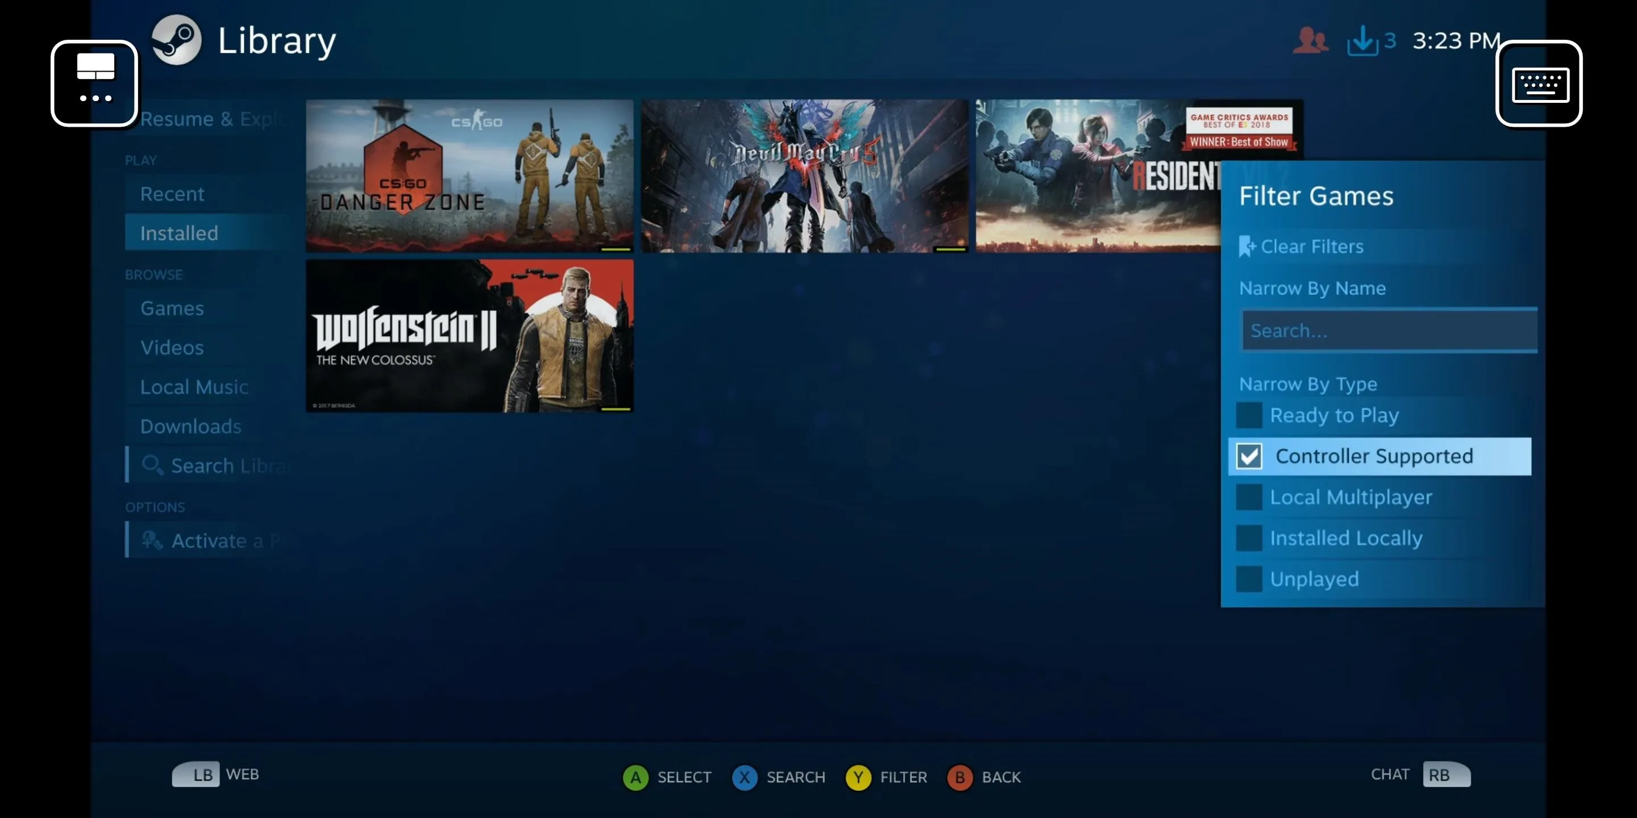Enable the Local Multiplayer checkbox
This screenshot has width=1637, height=818.
(x=1249, y=496)
